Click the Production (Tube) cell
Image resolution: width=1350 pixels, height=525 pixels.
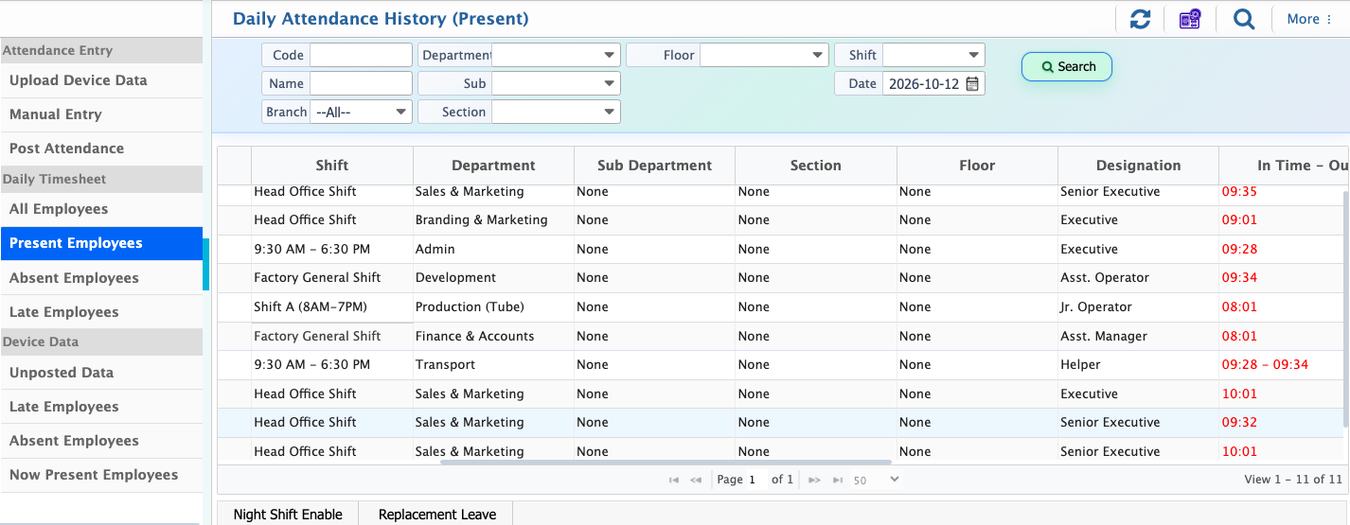point(493,307)
